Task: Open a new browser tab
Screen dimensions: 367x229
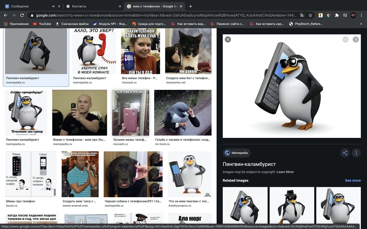Action: (191, 6)
